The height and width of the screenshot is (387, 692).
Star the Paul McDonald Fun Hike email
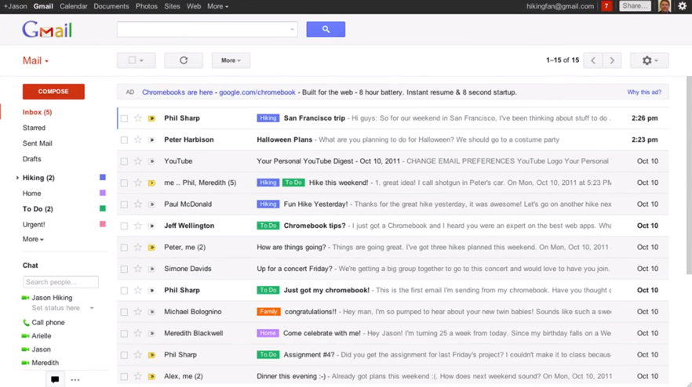138,204
